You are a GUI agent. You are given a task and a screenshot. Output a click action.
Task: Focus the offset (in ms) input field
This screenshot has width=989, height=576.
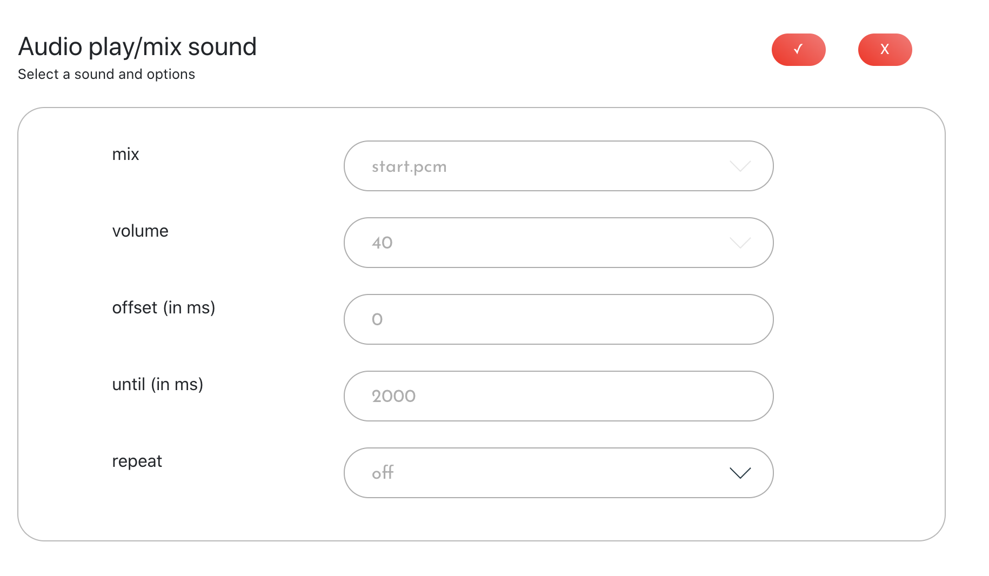tap(558, 319)
